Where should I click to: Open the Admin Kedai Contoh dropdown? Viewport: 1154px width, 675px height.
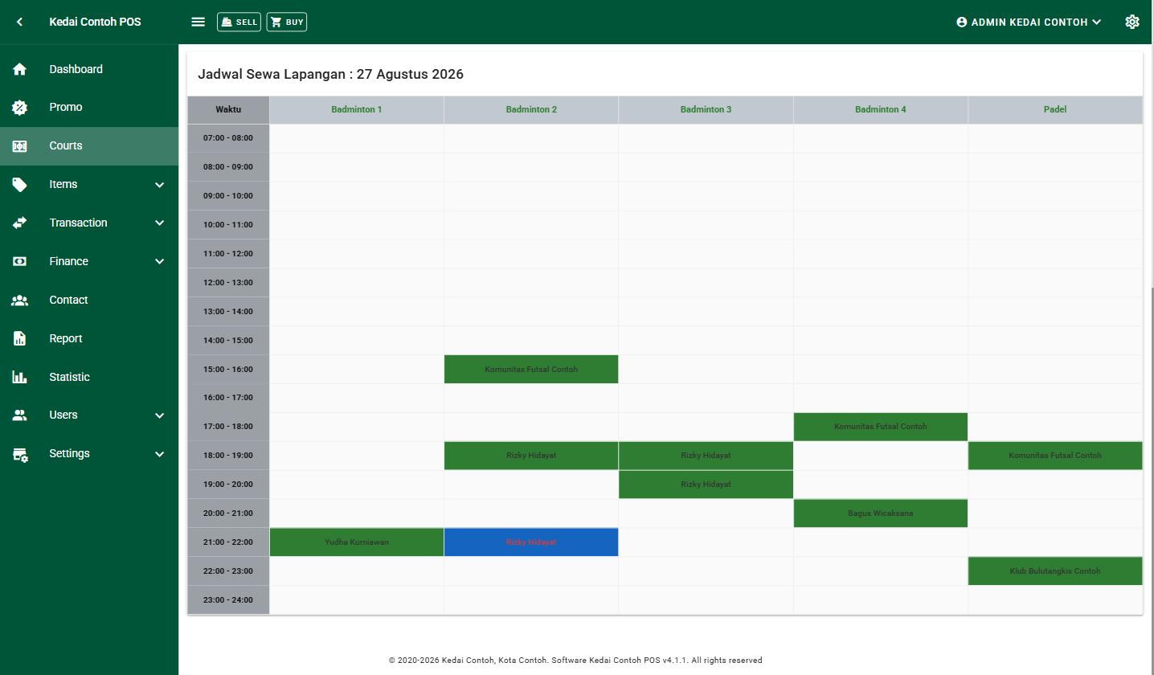click(x=1029, y=22)
